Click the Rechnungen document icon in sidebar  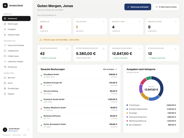[5, 24]
